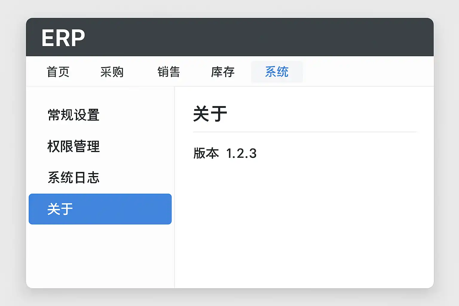
Task: Click empty sidebar space below 关于
Action: (100, 257)
